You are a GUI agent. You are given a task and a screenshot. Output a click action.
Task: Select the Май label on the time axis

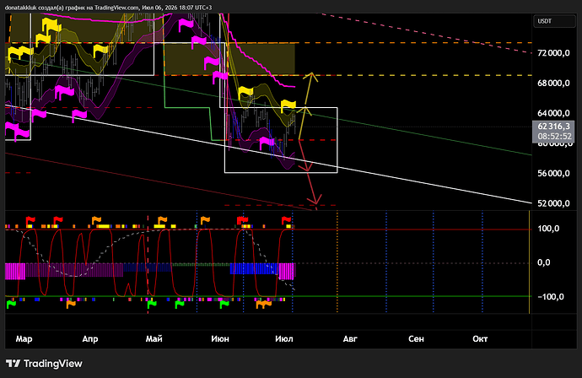coord(154,338)
